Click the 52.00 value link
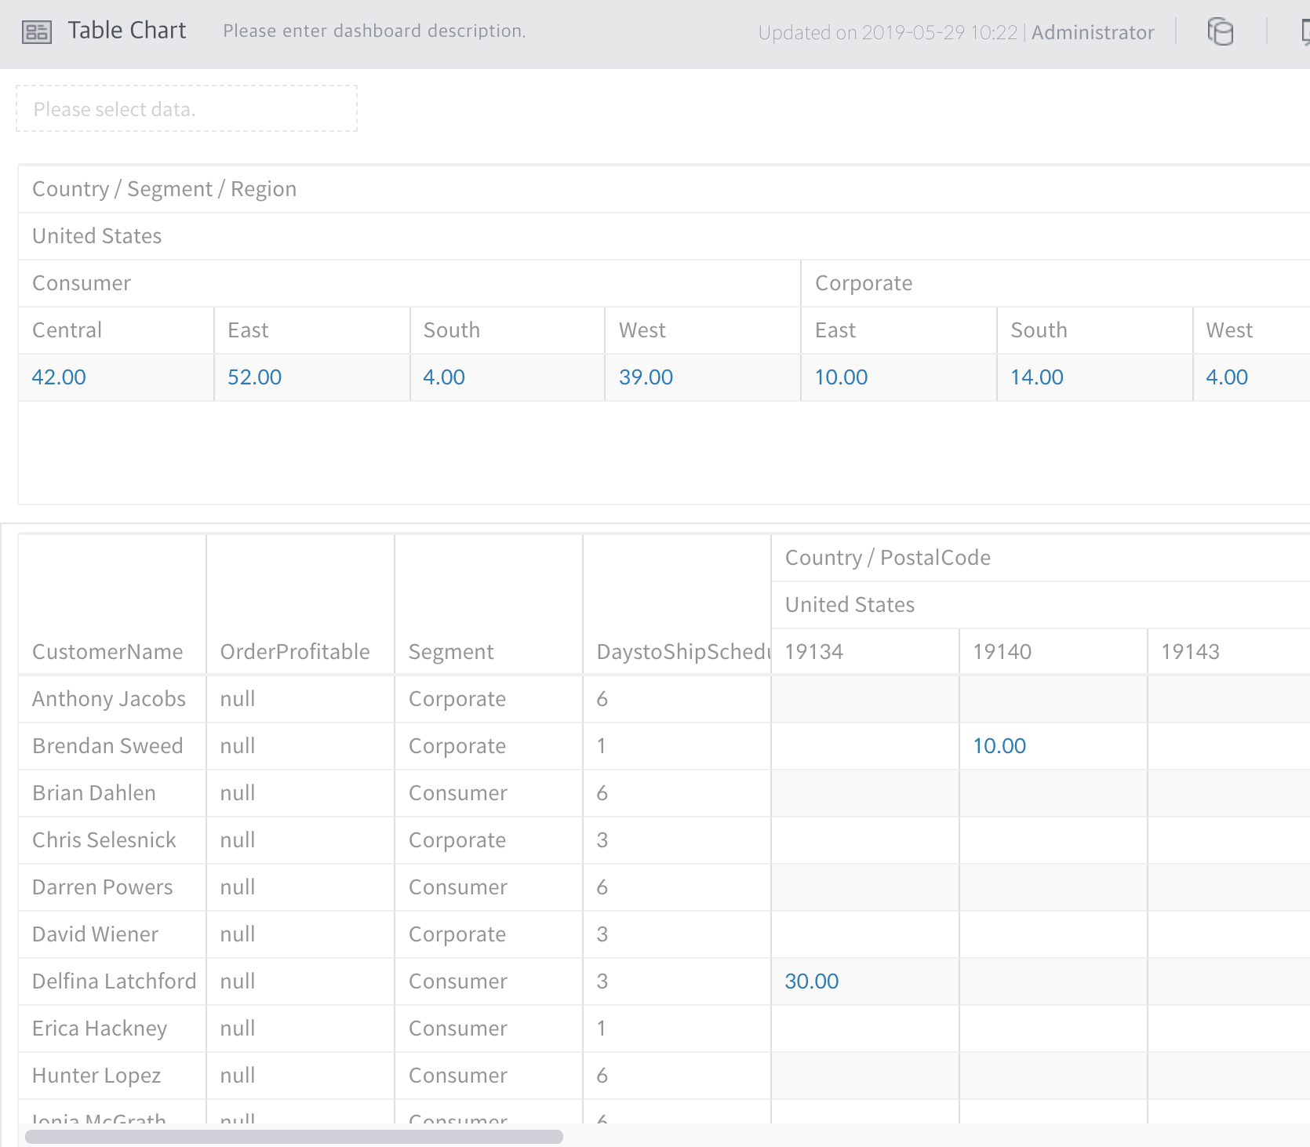Screen dimensions: 1310x1147 [254, 377]
